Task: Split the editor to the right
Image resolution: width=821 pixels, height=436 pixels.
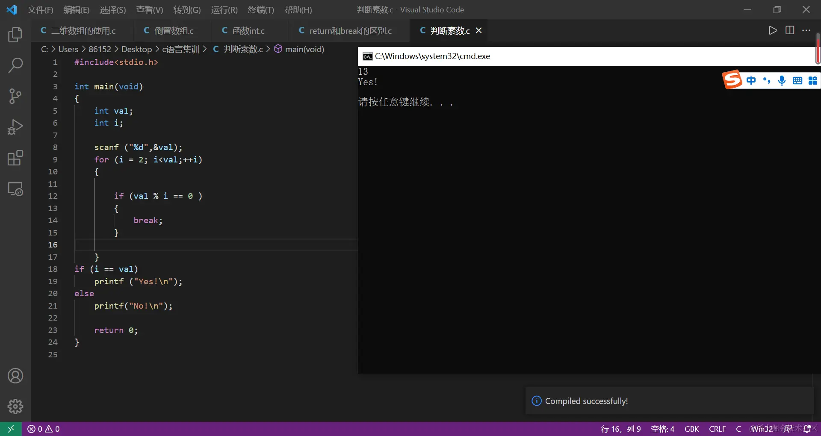Action: point(790,30)
